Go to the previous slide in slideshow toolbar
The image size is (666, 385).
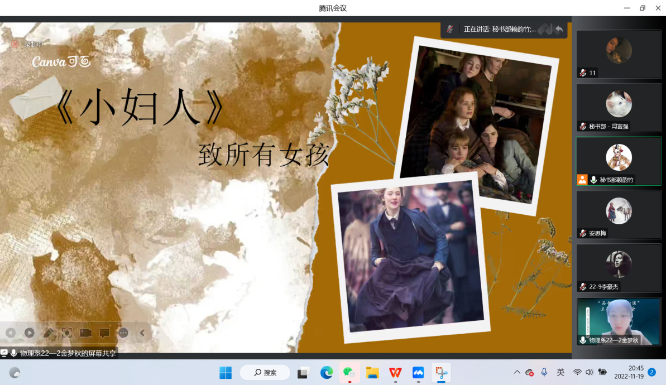point(11,333)
